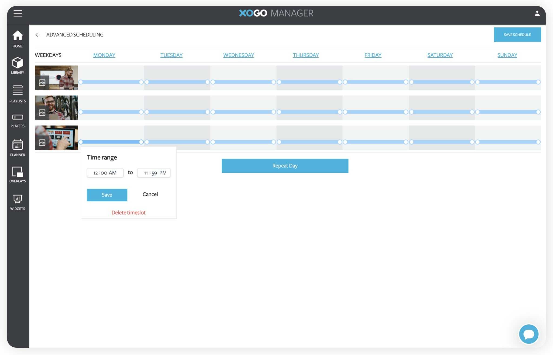Click the start time 12:00 AM field

[105, 173]
